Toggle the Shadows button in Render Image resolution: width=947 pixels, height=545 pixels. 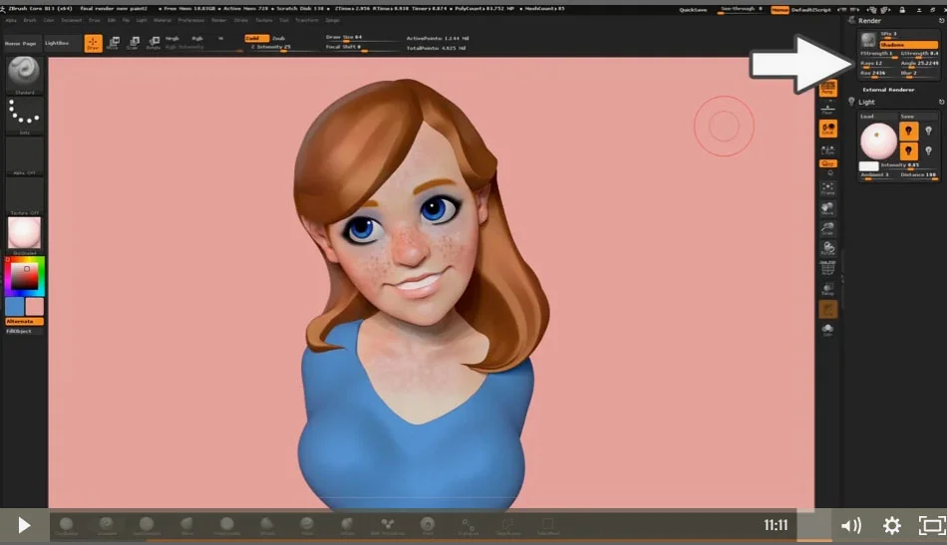pos(908,45)
